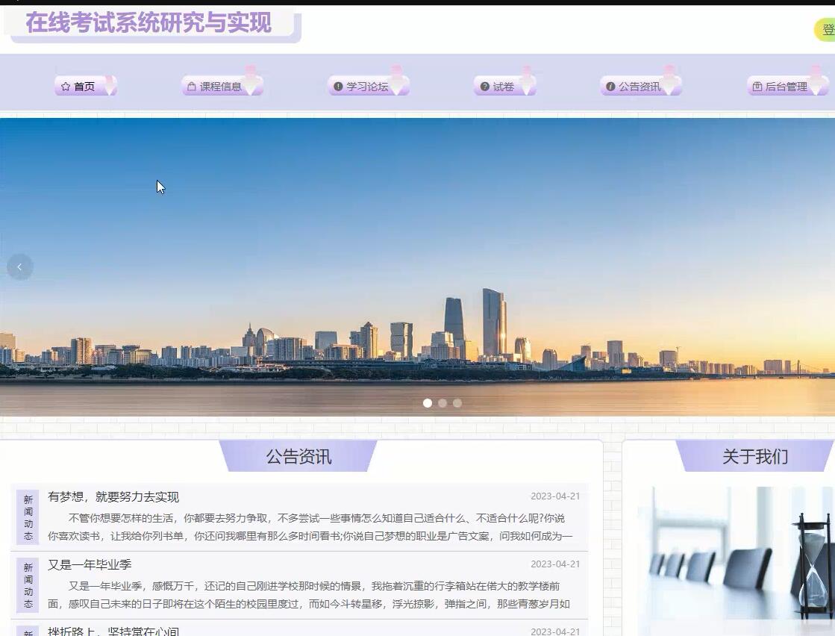Select the first carousel indicator dot
Image resolution: width=835 pixels, height=636 pixels.
427,403
